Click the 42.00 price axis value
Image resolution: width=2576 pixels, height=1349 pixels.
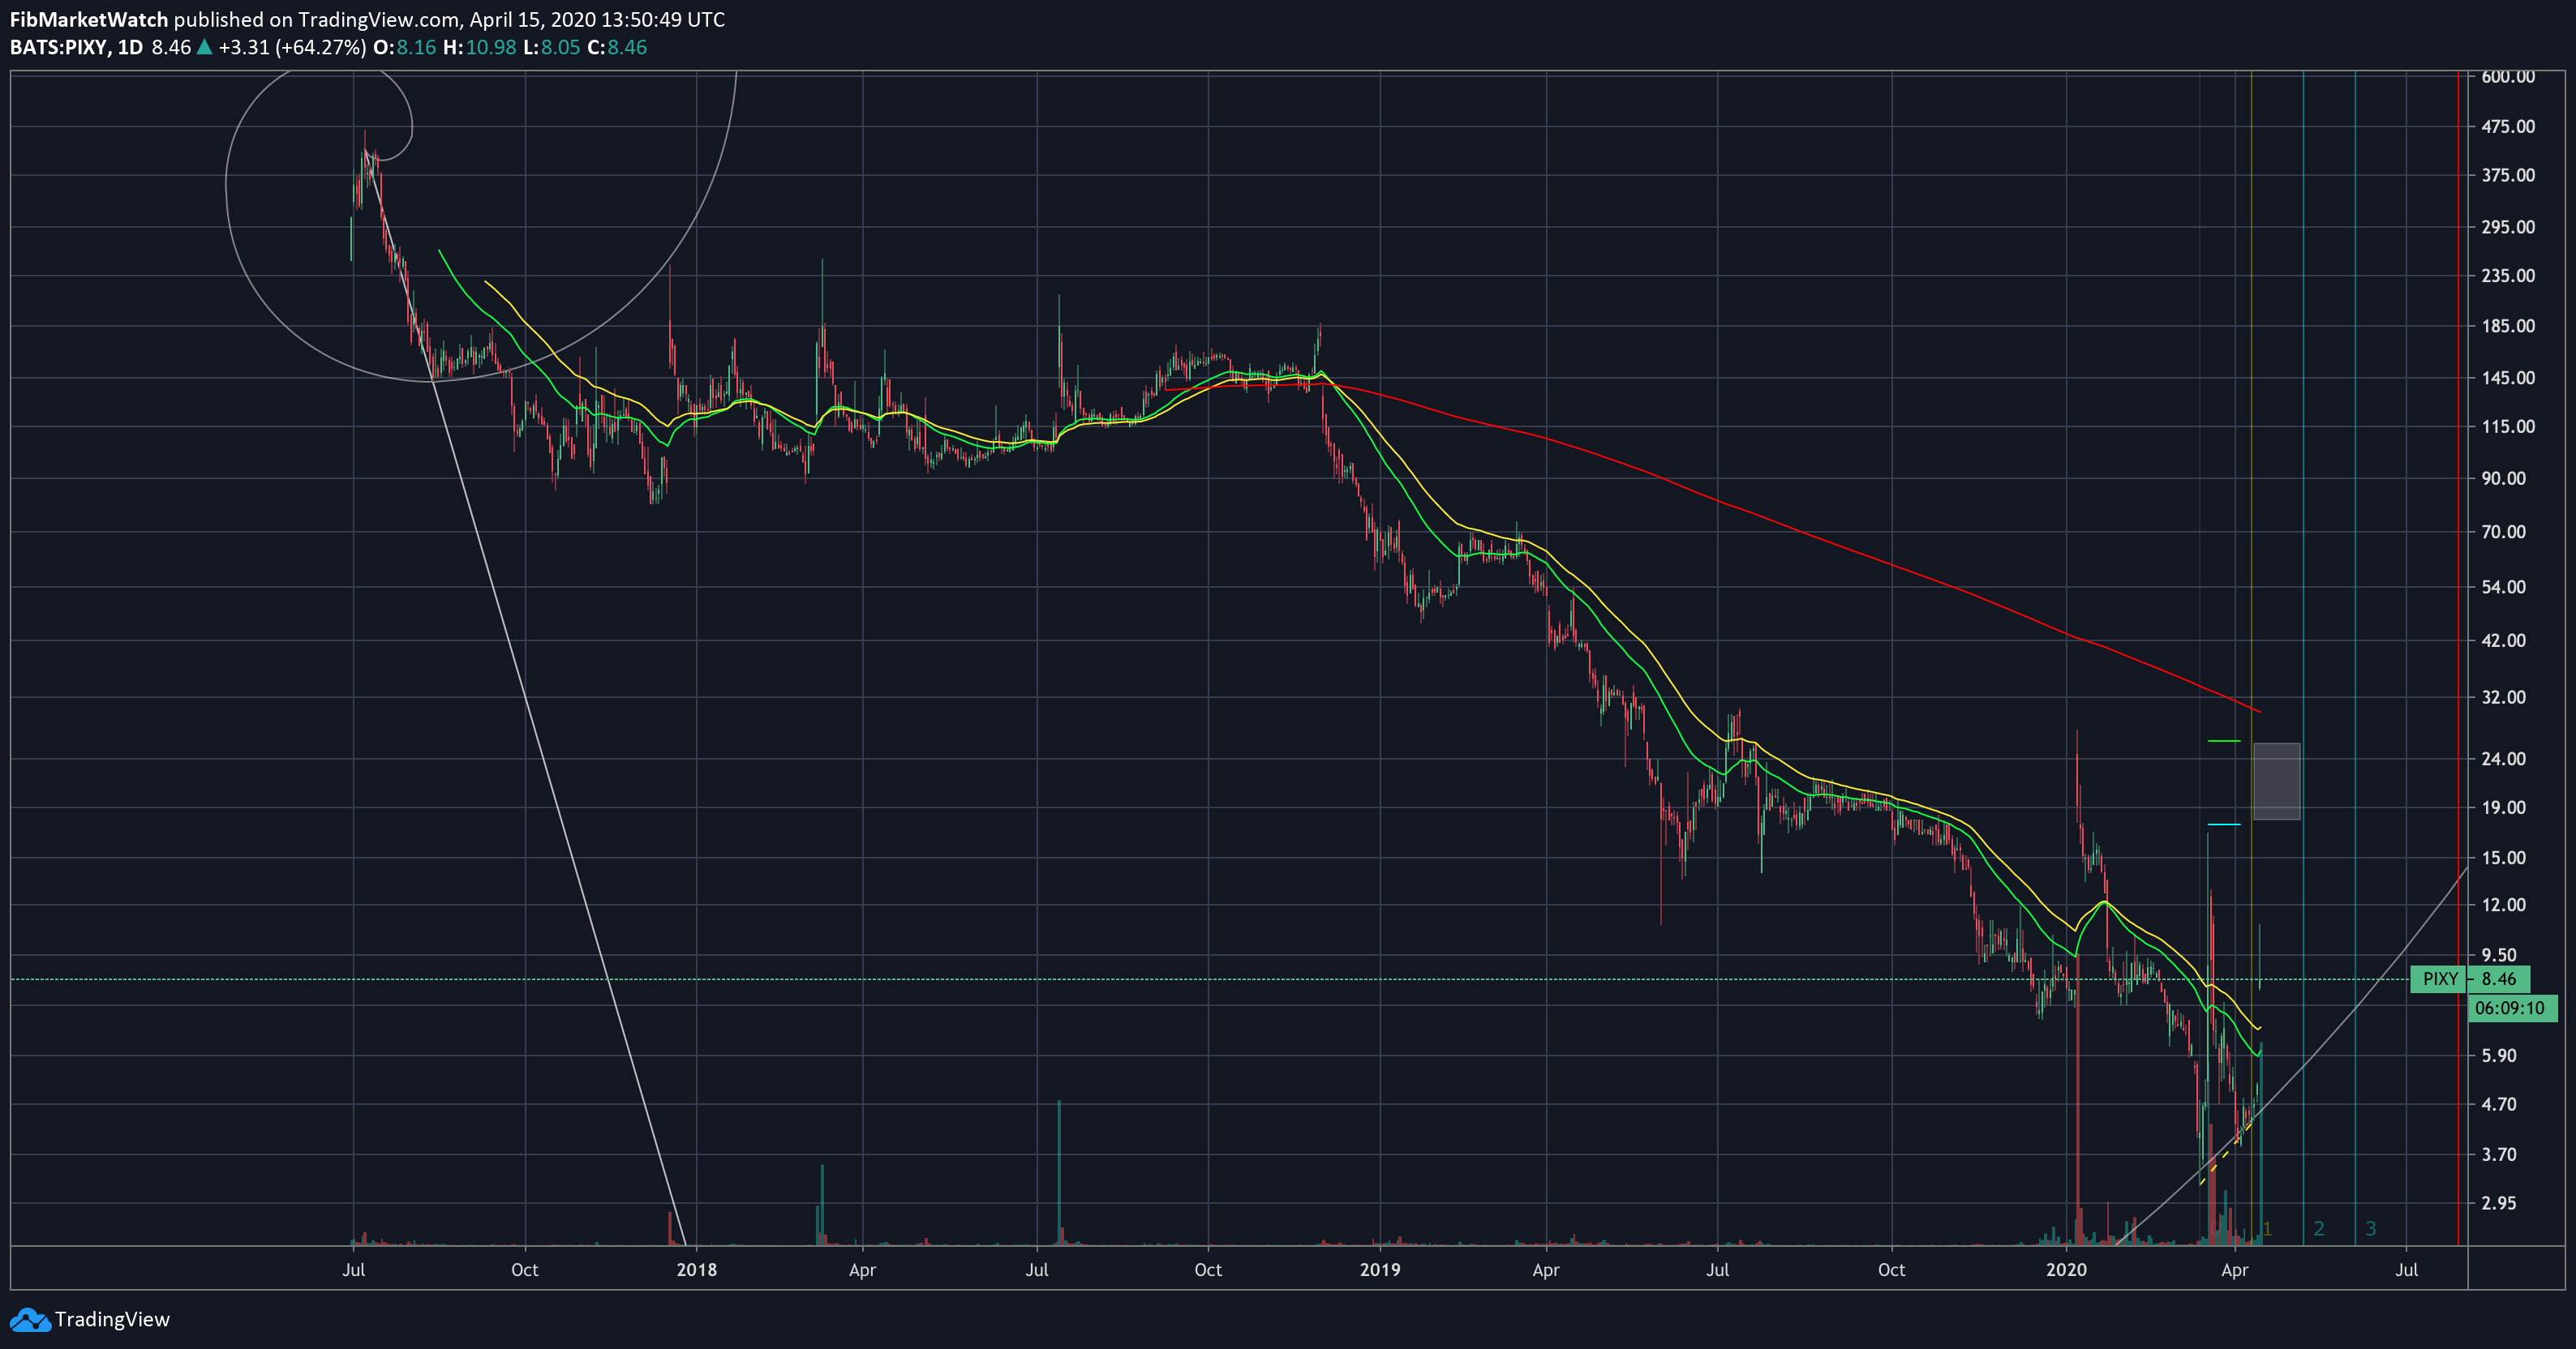point(2503,641)
